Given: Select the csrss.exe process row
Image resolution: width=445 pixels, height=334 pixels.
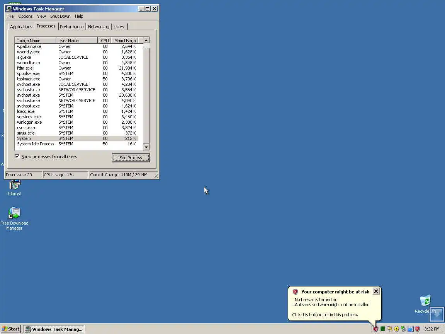Looking at the screenshot, I should (x=76, y=127).
